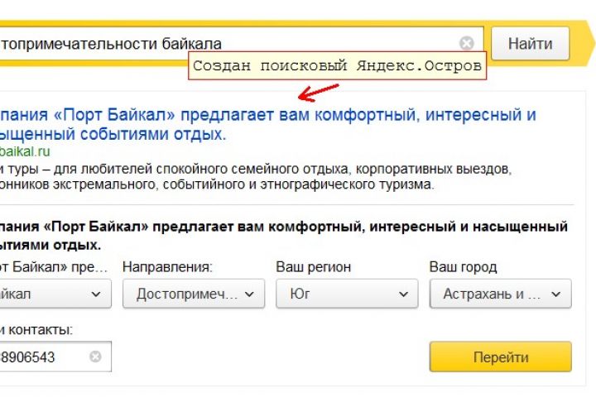Expand the Ваш город dropdown showing Астрахань
The height and width of the screenshot is (397, 596).
[500, 294]
